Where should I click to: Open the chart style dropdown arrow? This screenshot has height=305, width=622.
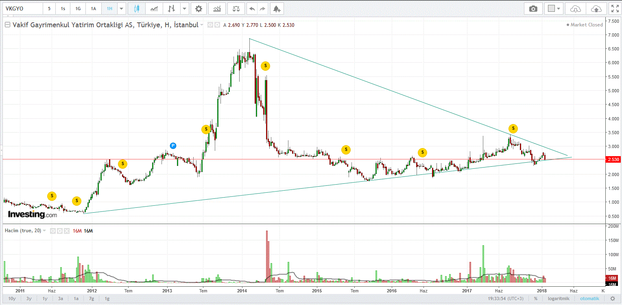[185, 9]
